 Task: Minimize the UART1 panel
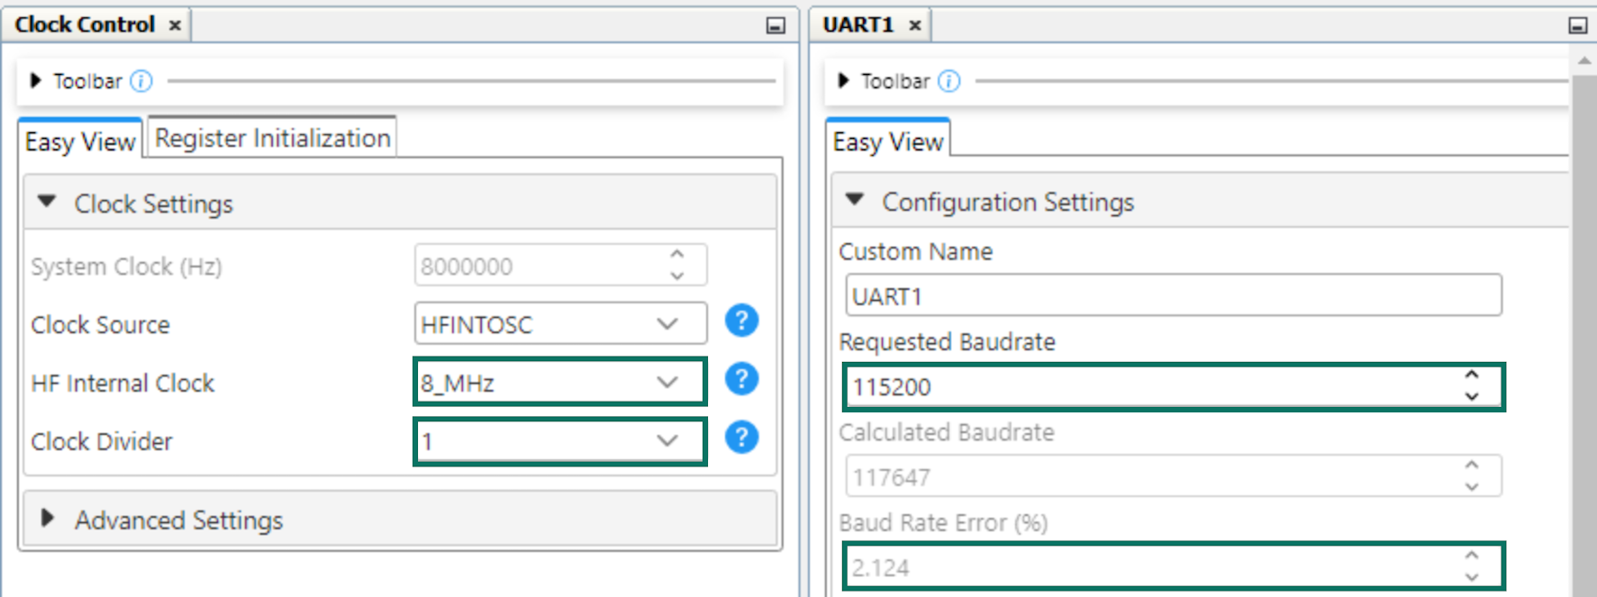[1577, 25]
